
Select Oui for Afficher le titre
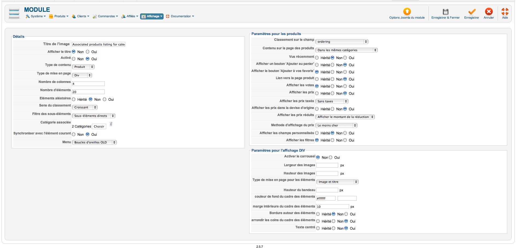(88, 52)
